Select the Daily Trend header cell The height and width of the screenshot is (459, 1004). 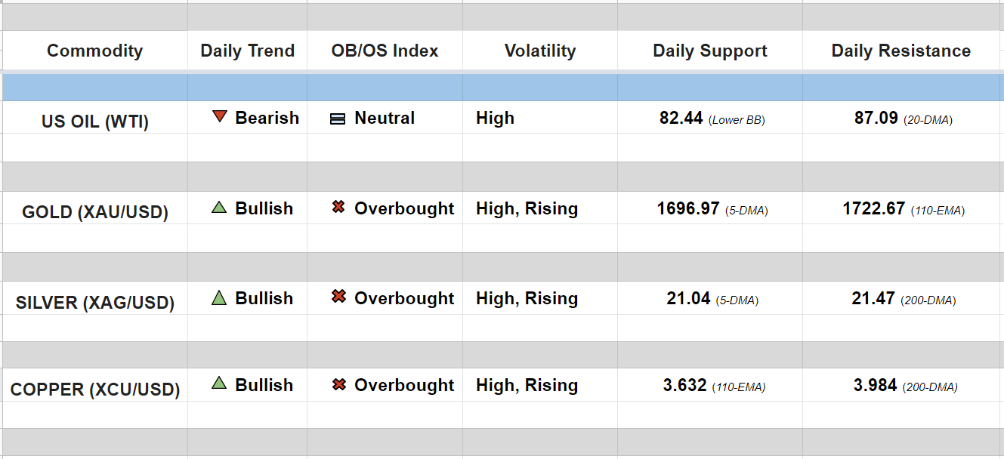(247, 51)
